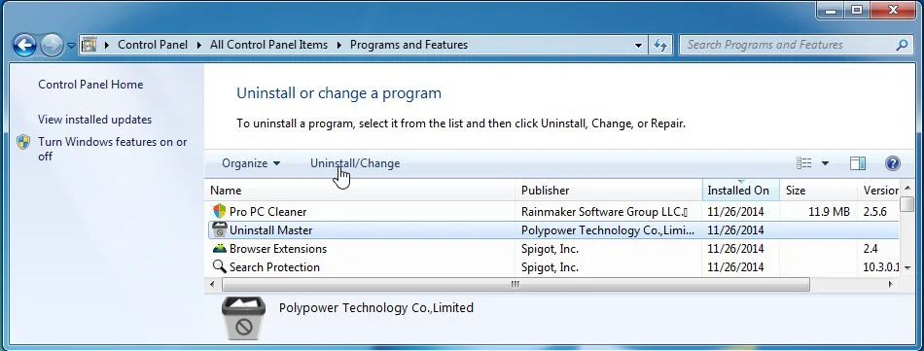The width and height of the screenshot is (924, 351).
Task: Open the address bar history dropdown
Action: pos(639,46)
